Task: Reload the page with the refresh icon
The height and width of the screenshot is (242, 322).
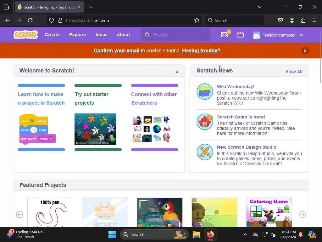Action: [x=30, y=20]
